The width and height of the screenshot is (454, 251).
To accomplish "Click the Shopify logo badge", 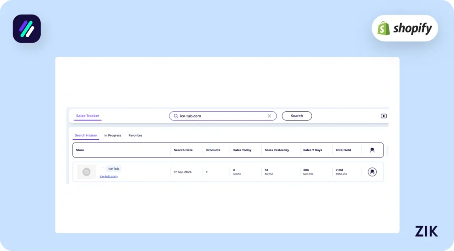I will [x=404, y=28].
